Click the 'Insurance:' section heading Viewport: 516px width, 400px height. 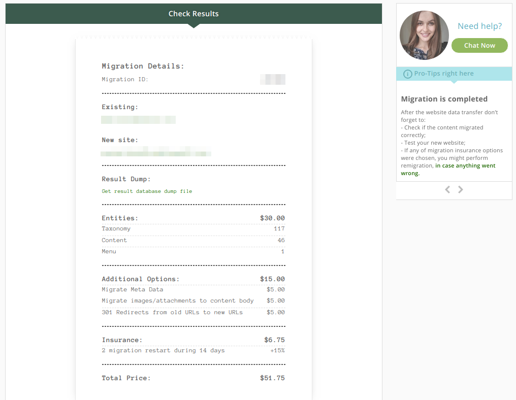(122, 340)
